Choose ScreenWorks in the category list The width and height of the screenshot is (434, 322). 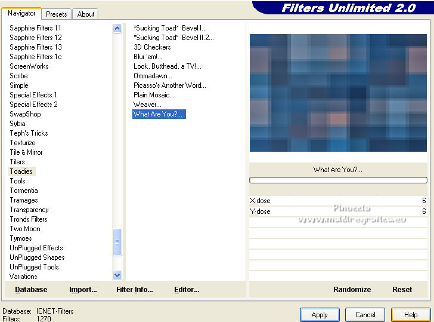point(29,66)
